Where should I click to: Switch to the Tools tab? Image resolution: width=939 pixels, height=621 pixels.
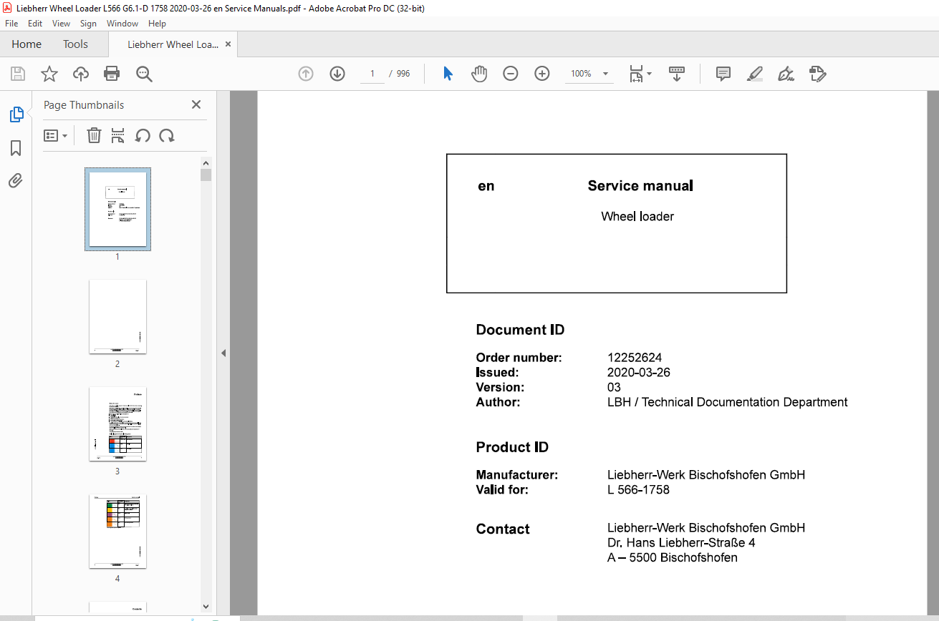[x=75, y=44]
